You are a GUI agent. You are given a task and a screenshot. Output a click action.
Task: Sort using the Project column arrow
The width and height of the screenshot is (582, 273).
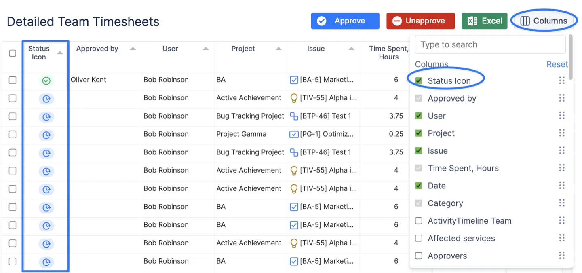click(279, 48)
